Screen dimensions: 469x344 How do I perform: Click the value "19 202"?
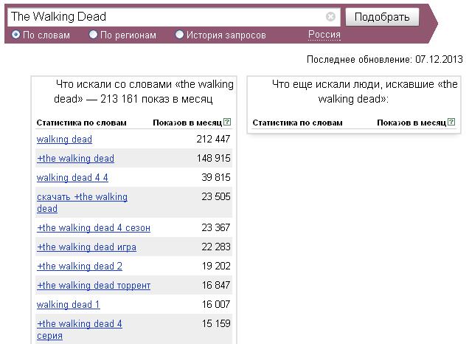(x=216, y=266)
